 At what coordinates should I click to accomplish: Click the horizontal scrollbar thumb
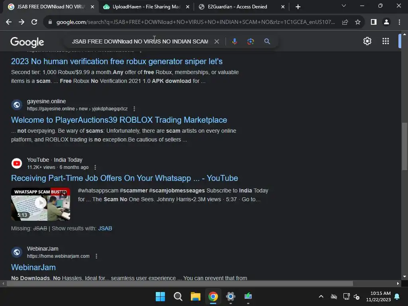pos(180,284)
